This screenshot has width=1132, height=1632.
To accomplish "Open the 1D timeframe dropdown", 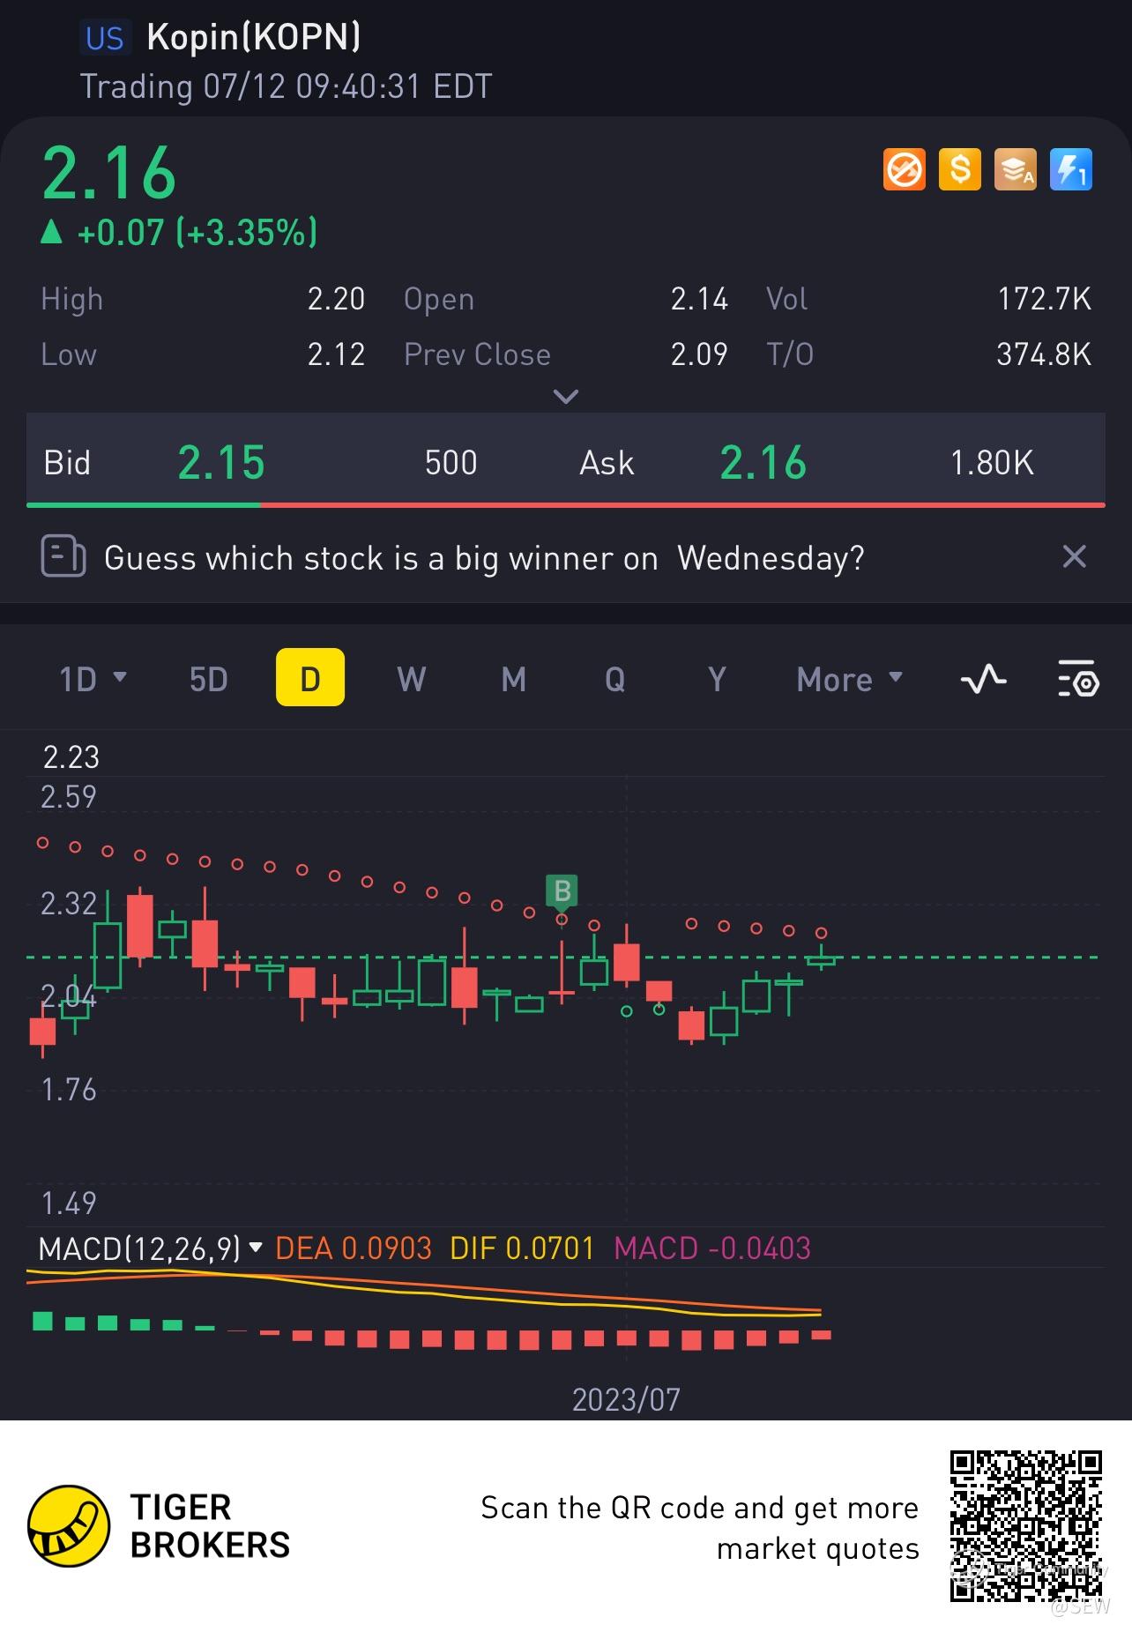I will (93, 679).
